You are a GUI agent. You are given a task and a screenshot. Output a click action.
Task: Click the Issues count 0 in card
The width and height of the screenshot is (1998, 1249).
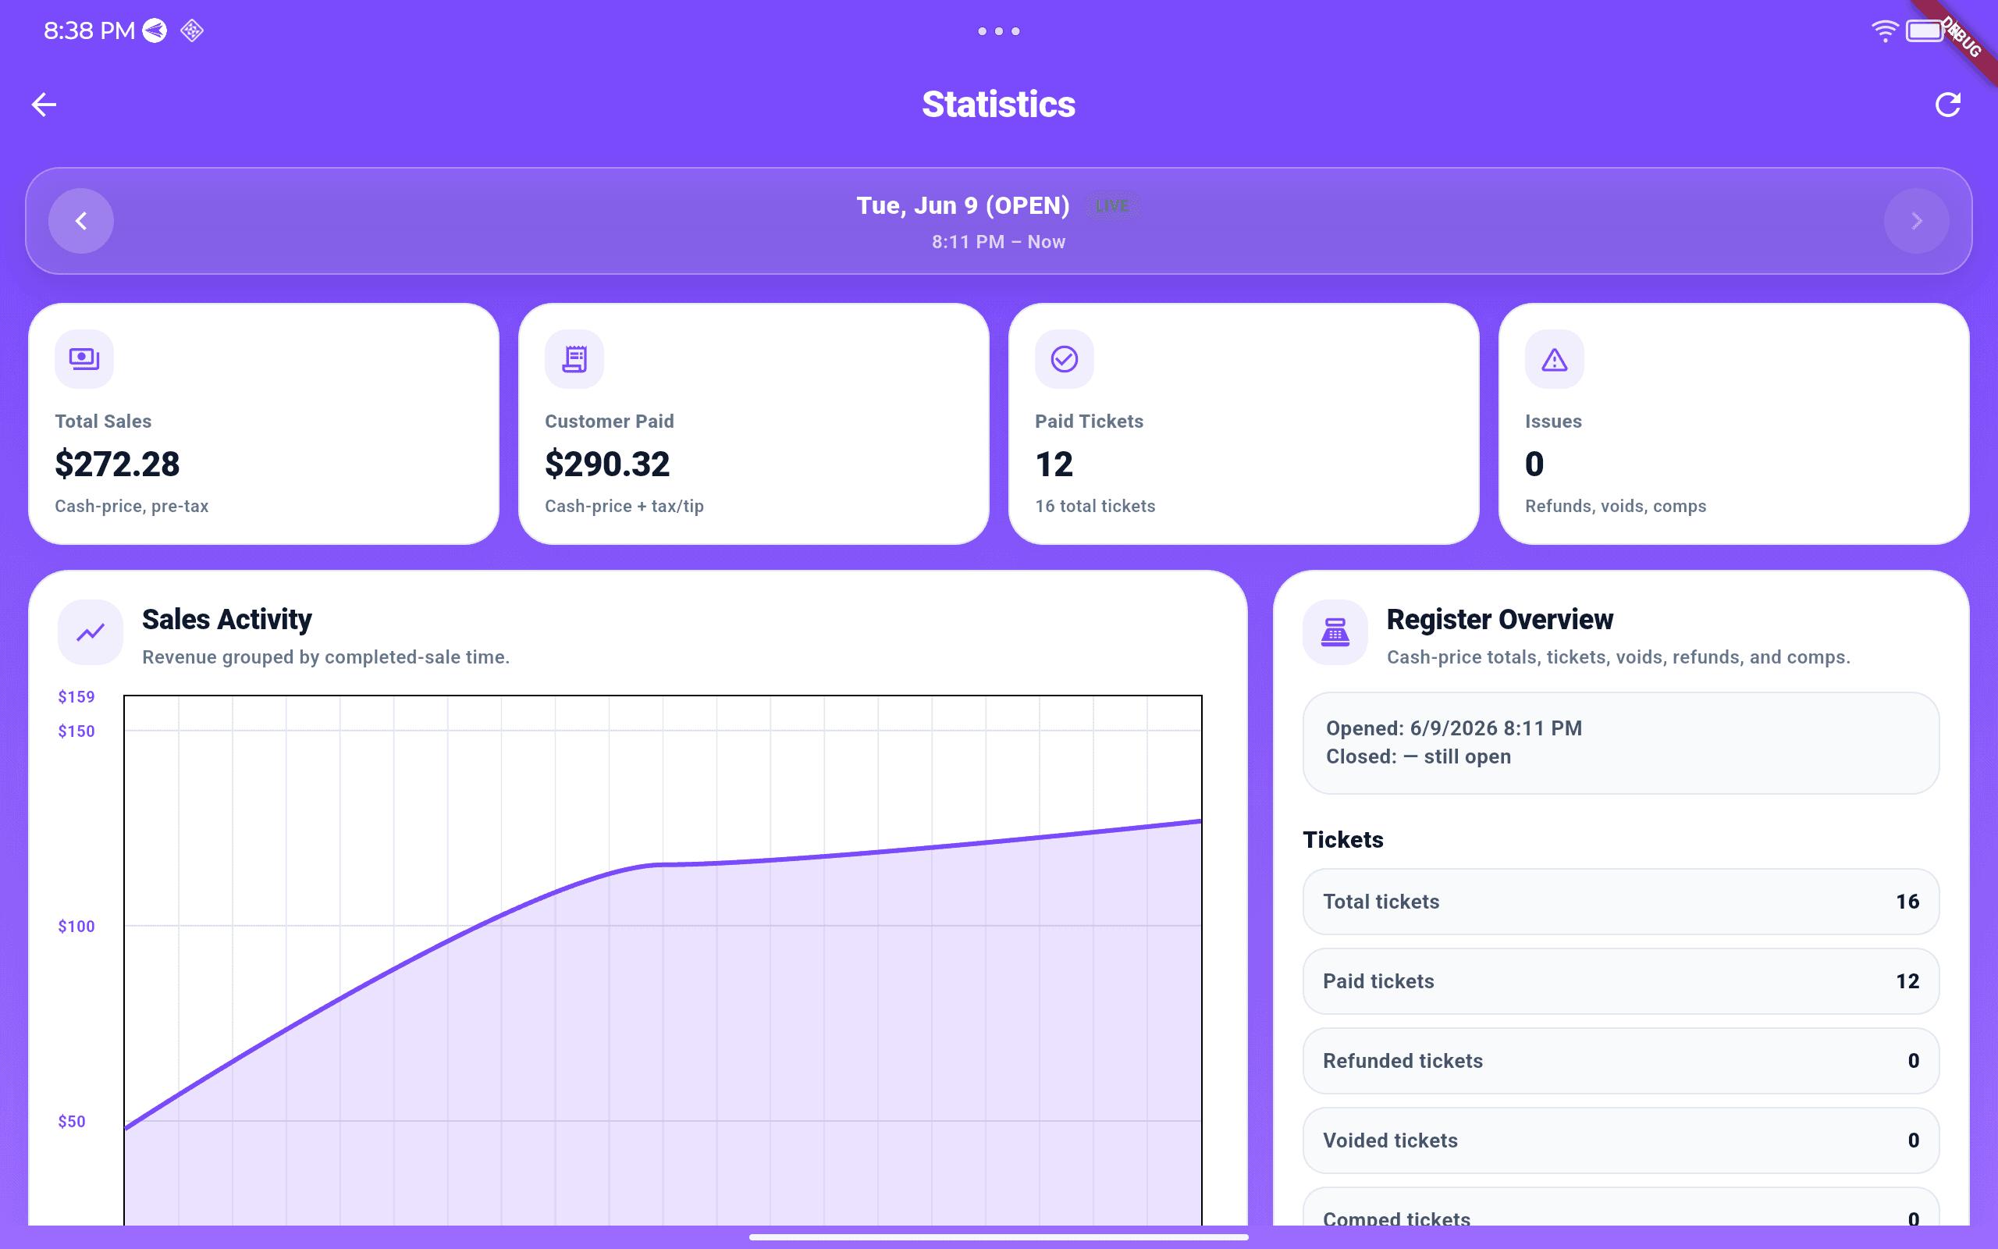click(1534, 464)
